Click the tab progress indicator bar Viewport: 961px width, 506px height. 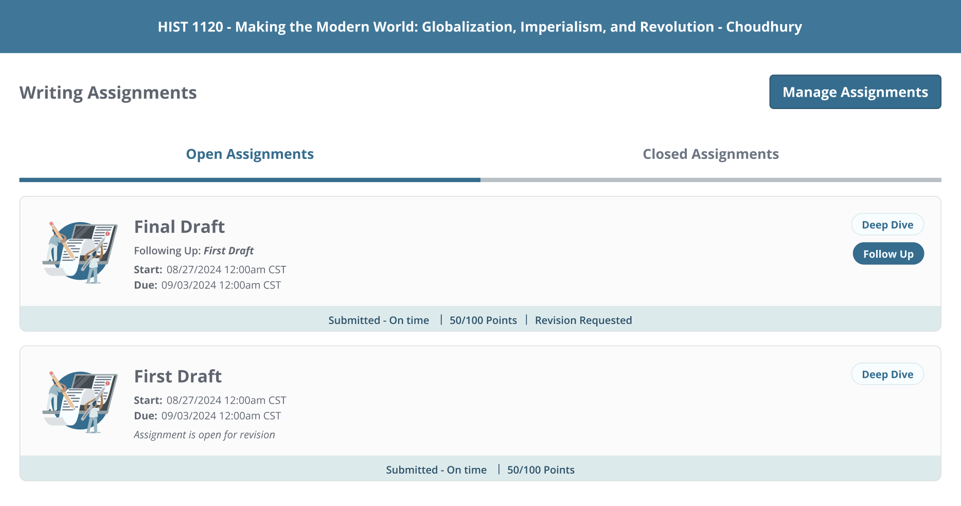tap(480, 179)
